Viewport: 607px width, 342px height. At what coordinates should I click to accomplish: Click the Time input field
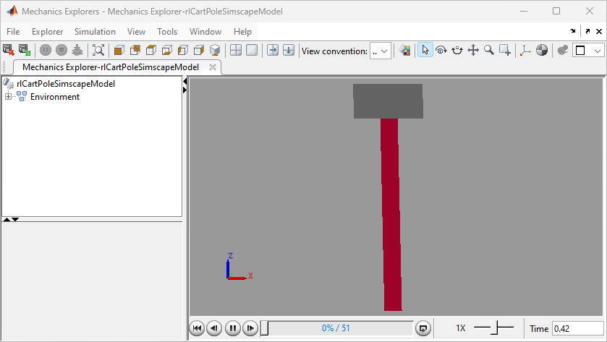click(577, 328)
